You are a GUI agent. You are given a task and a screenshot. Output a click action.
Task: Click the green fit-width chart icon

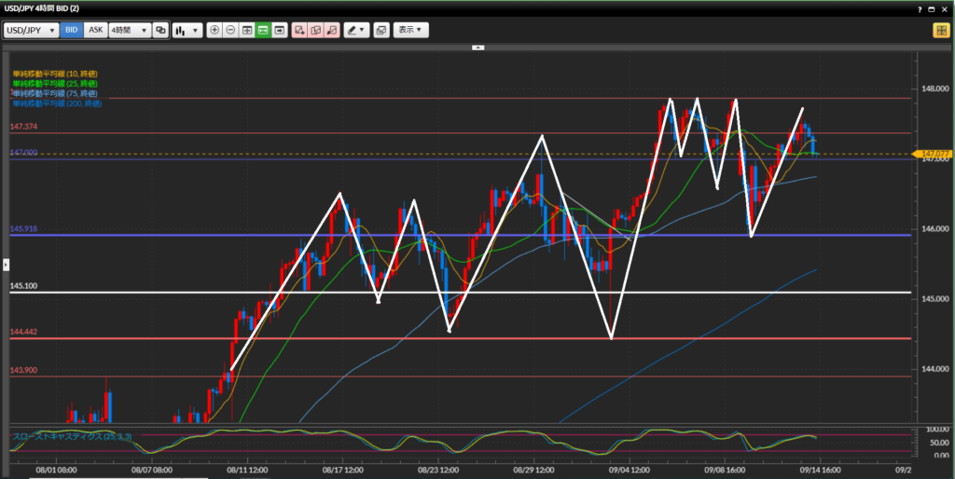click(263, 30)
